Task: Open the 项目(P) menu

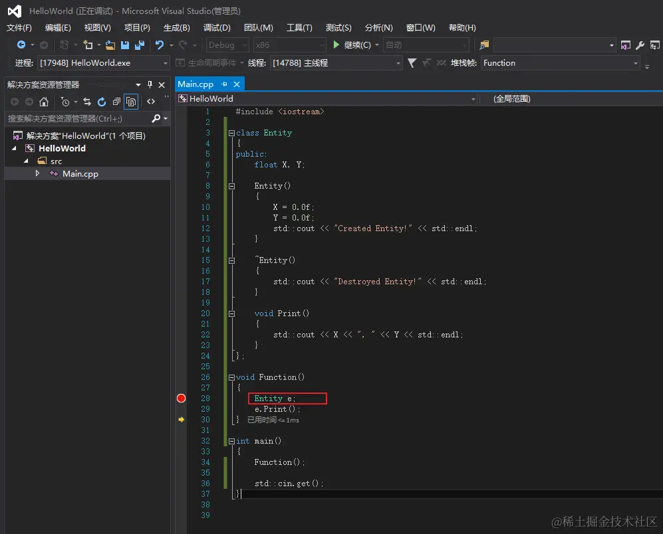Action: 137,27
